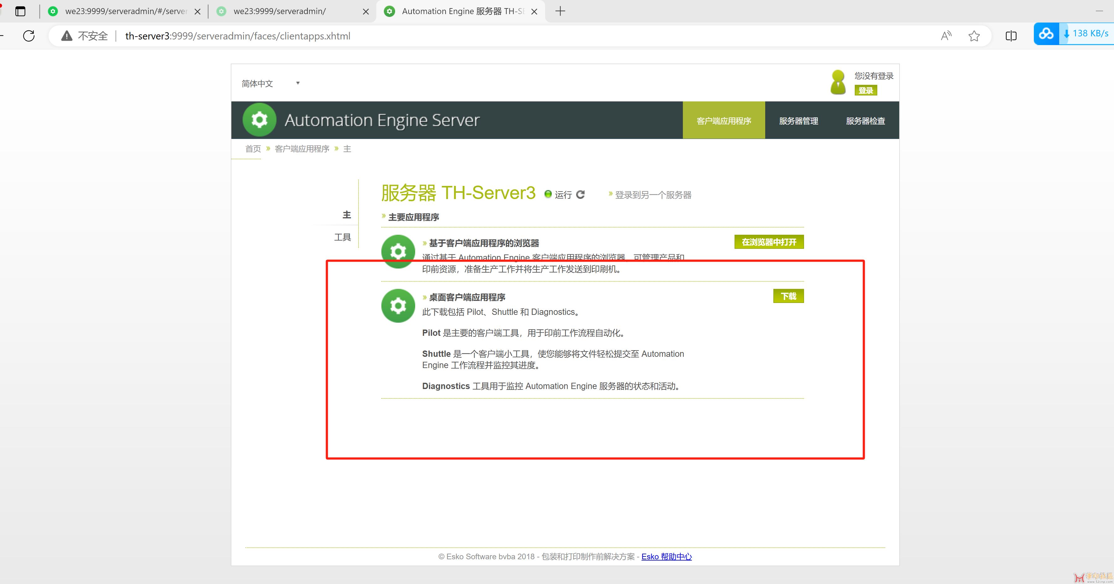This screenshot has height=584, width=1114.
Task: Click the user avatar icon
Action: [x=838, y=82]
